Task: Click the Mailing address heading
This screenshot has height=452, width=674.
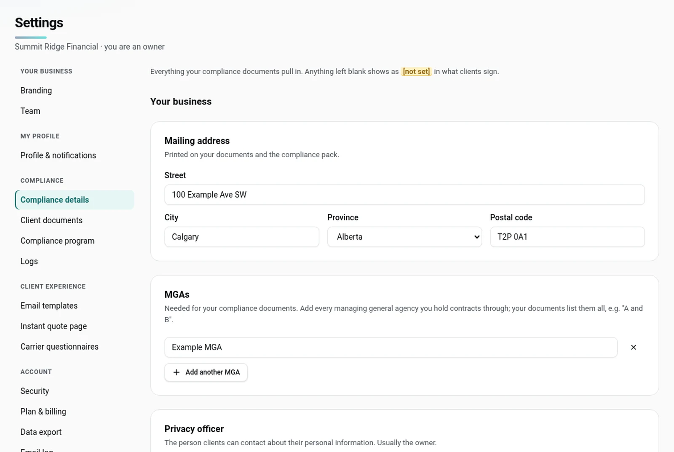Action: tap(197, 141)
